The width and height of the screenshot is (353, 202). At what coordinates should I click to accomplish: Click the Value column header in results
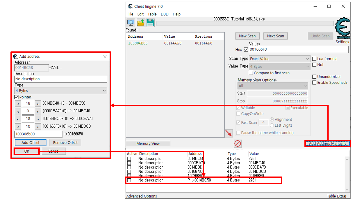tap(177, 36)
